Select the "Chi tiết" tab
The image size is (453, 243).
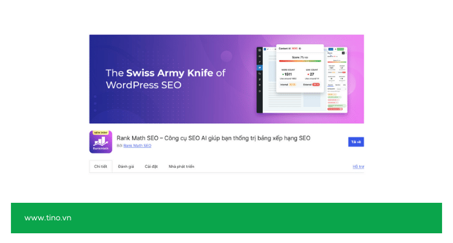point(100,167)
